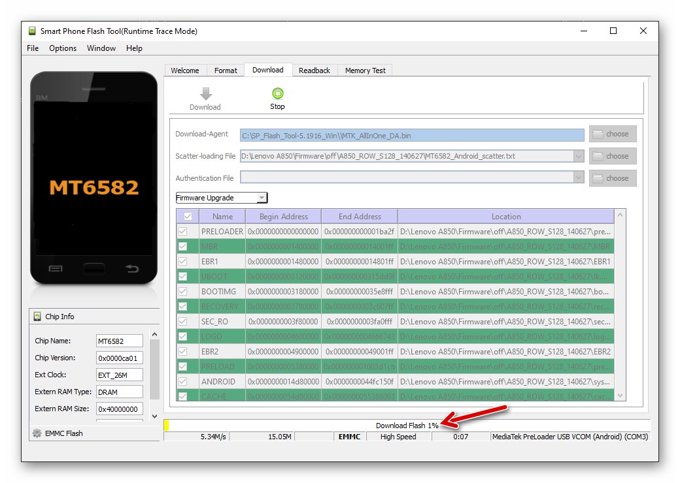Click the folder icon beside Scatter-loading choose
Image resolution: width=680 pixels, height=483 pixels.
pyautogui.click(x=598, y=156)
